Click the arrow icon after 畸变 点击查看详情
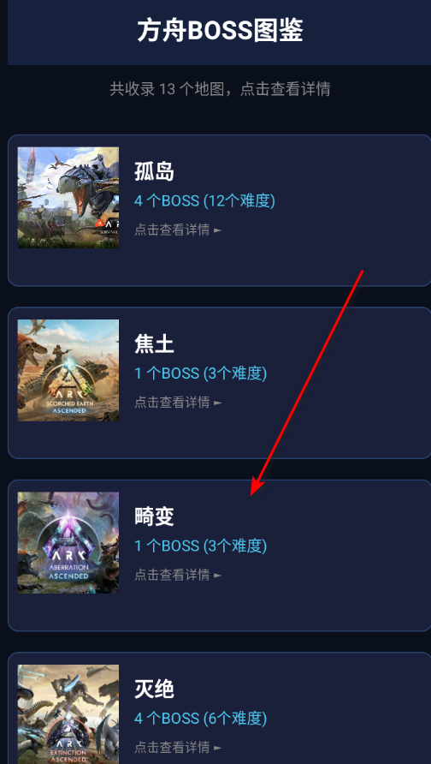431x764 pixels. [217, 576]
